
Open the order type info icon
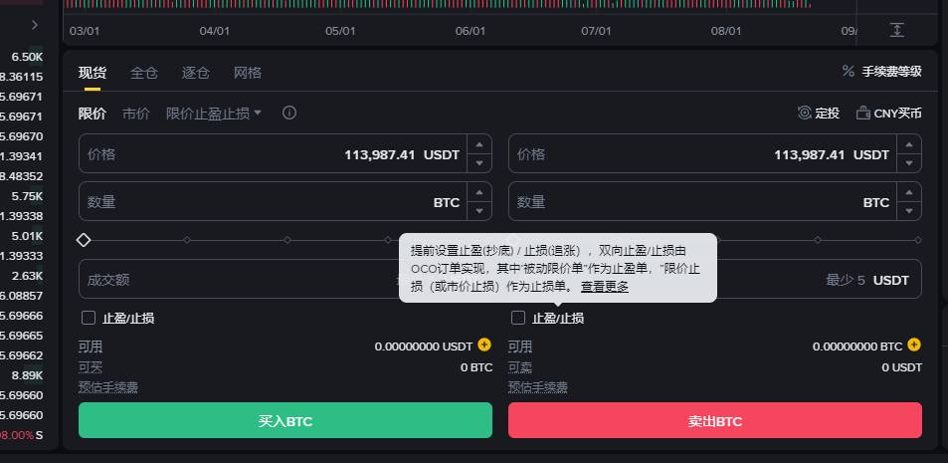pyautogui.click(x=289, y=113)
